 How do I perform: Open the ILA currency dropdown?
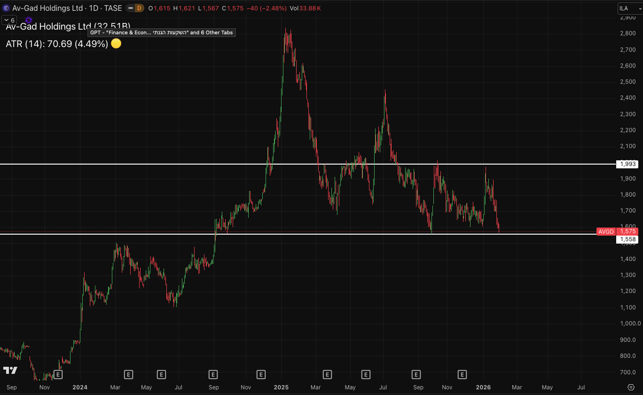coord(629,8)
